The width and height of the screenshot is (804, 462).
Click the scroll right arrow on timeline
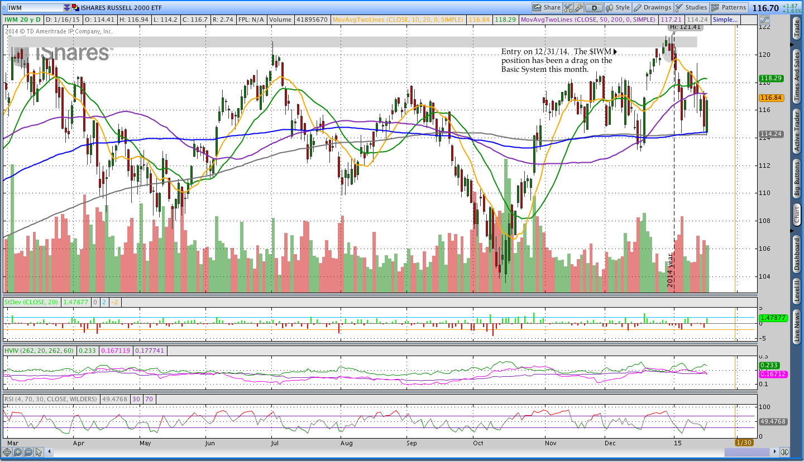tap(776, 452)
